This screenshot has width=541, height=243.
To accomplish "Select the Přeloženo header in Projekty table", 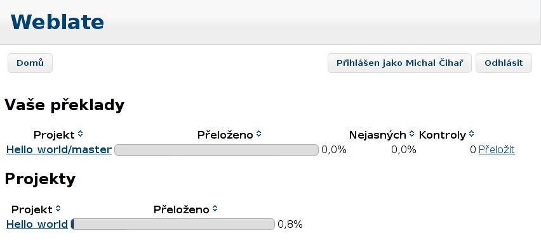I will pyautogui.click(x=181, y=209).
